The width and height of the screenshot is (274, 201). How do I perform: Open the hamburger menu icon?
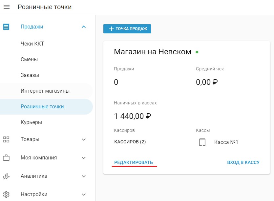7,7
